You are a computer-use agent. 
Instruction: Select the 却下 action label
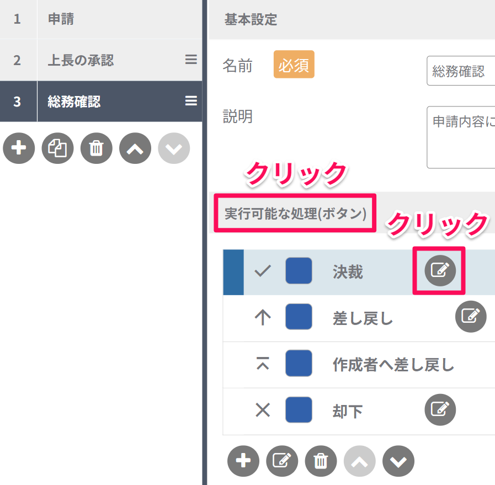pos(348,411)
